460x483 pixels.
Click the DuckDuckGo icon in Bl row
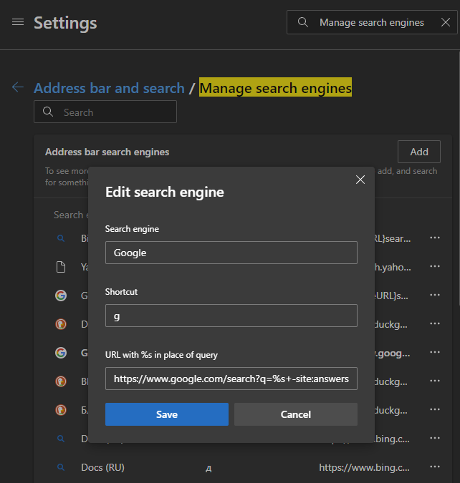pyautogui.click(x=61, y=381)
